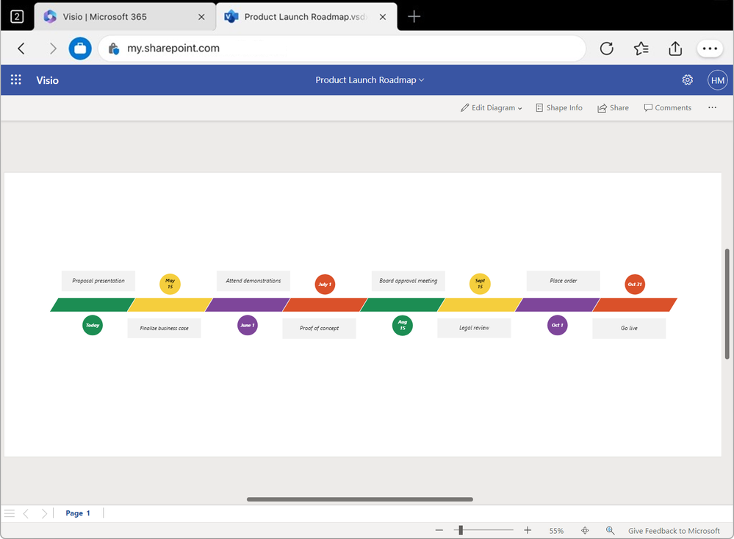Open the page list hamburger icon
Screen dimensions: 734x539
click(9, 513)
